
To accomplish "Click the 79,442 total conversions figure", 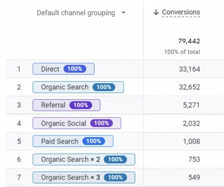I will tap(189, 41).
